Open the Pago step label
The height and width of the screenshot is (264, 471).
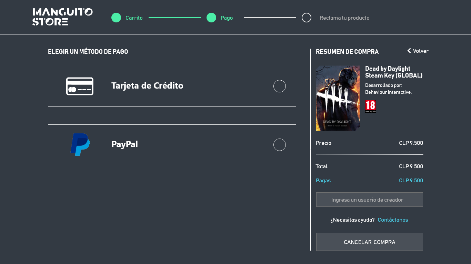[227, 18]
